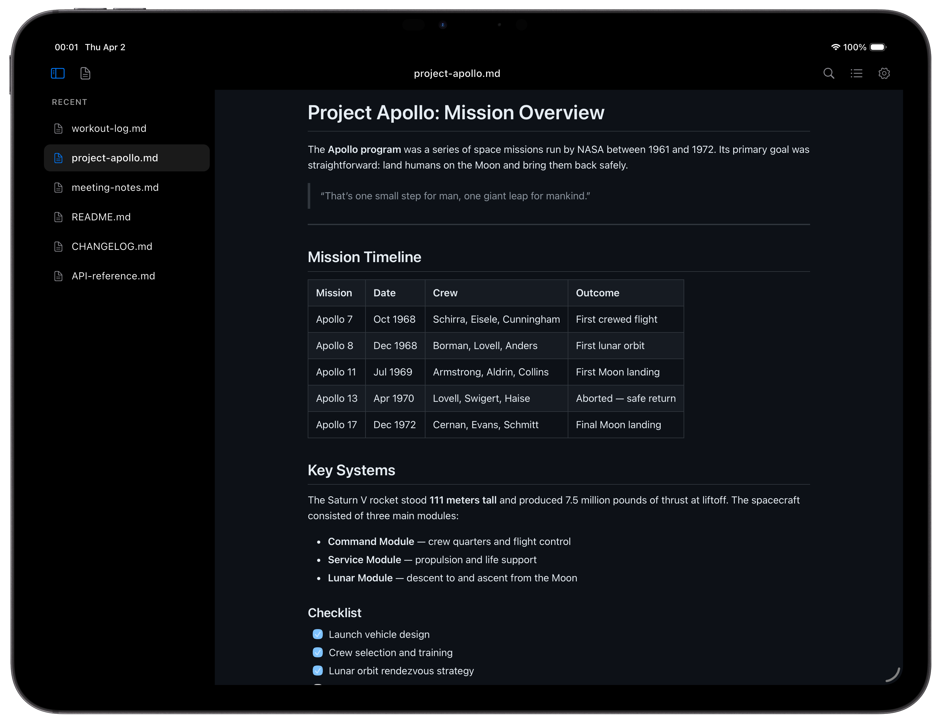Click the Apollo 13 table cell
Viewport: 942px width, 722px height.
coord(337,398)
